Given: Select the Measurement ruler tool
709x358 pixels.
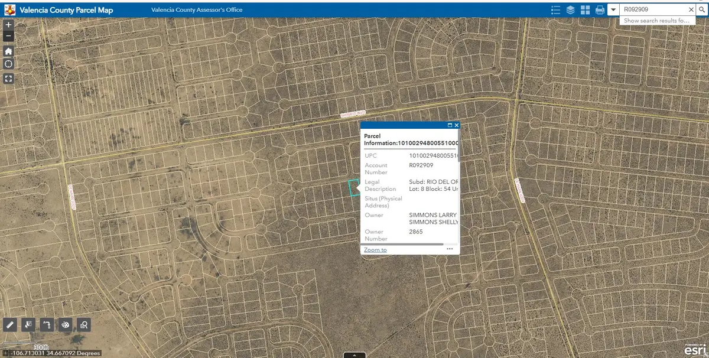Looking at the screenshot, I should tap(9, 324).
